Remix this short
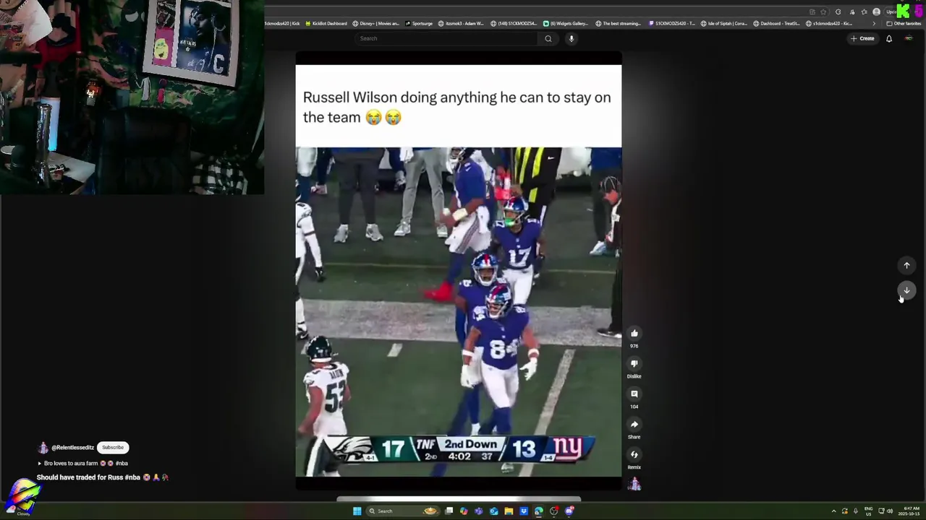 tap(634, 454)
